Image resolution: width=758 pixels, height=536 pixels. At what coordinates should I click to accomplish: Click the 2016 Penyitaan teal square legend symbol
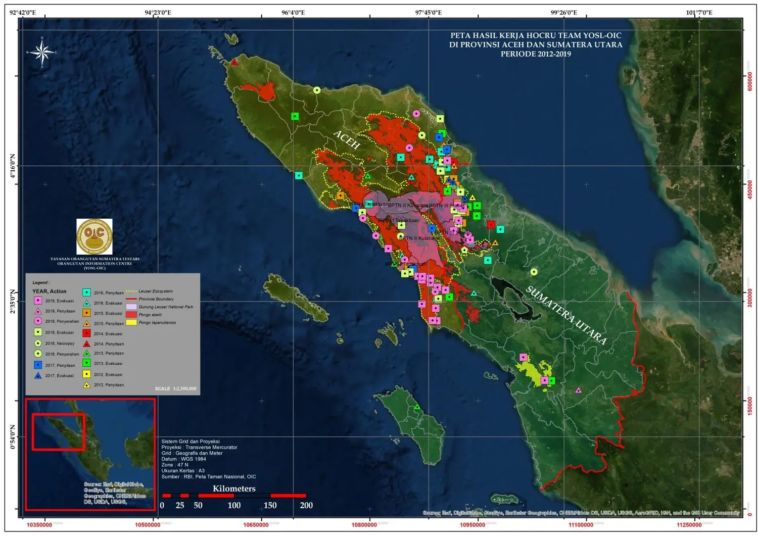click(86, 293)
